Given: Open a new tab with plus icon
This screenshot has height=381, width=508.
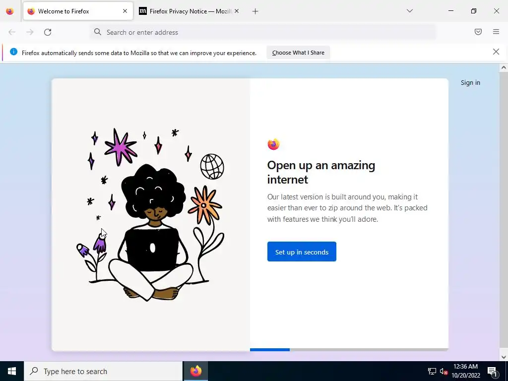Looking at the screenshot, I should (255, 11).
